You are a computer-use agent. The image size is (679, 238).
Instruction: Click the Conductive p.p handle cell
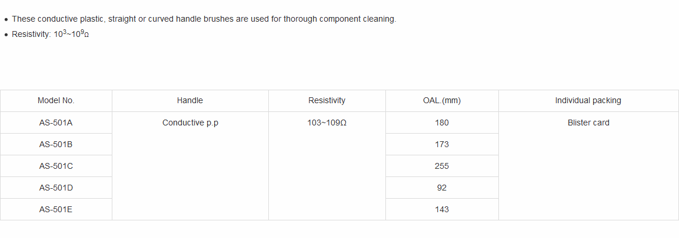190,123
